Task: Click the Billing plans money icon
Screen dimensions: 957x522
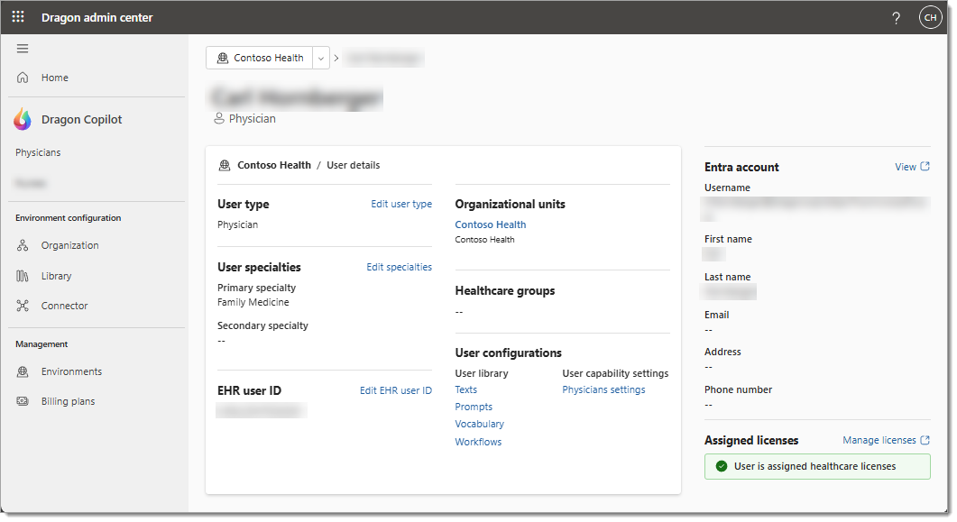Action: coord(23,401)
